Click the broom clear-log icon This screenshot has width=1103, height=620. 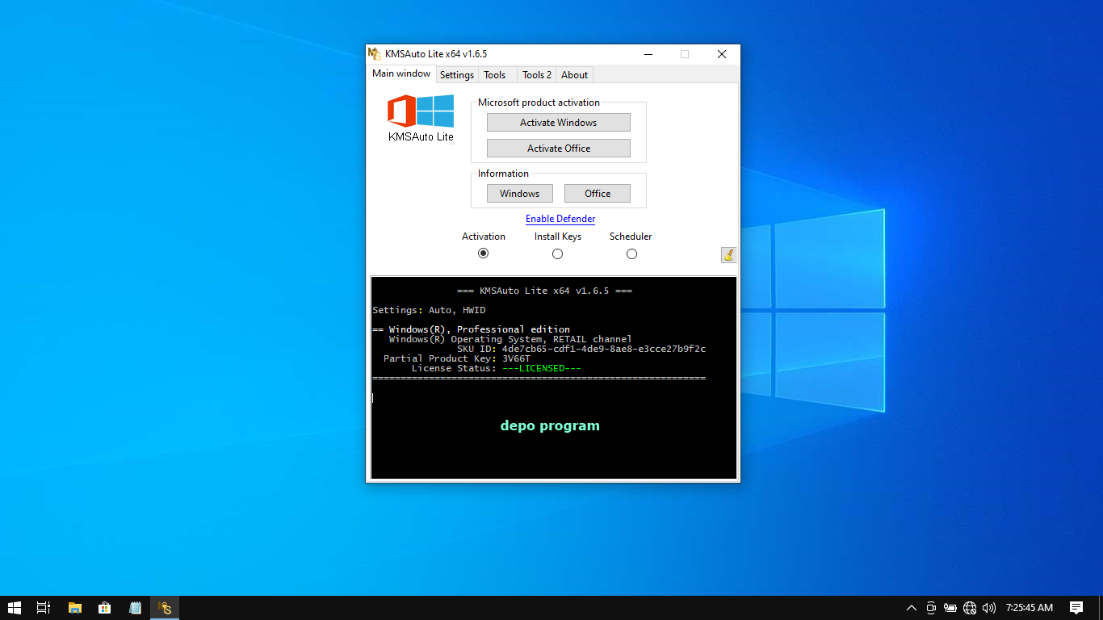pos(728,255)
